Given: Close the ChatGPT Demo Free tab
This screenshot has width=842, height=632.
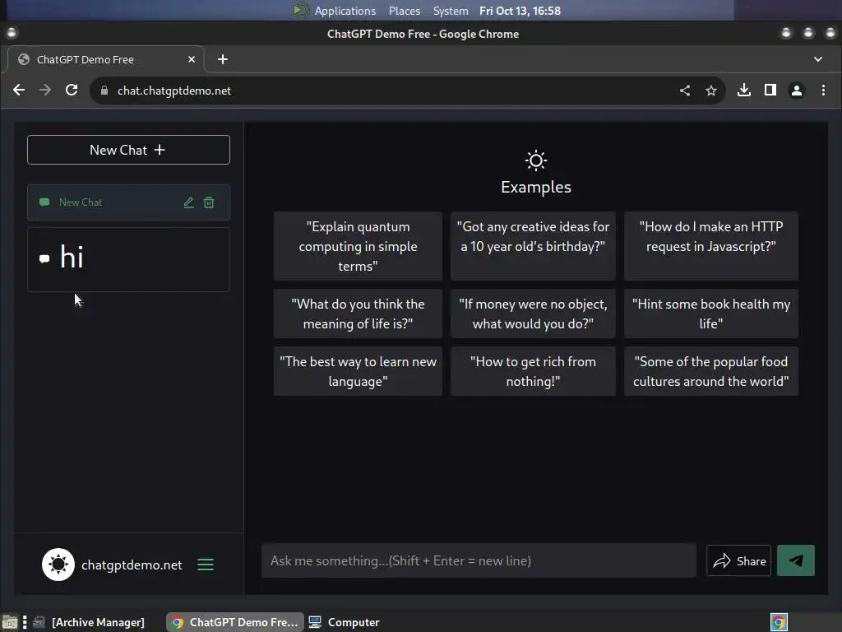Looking at the screenshot, I should 192,59.
